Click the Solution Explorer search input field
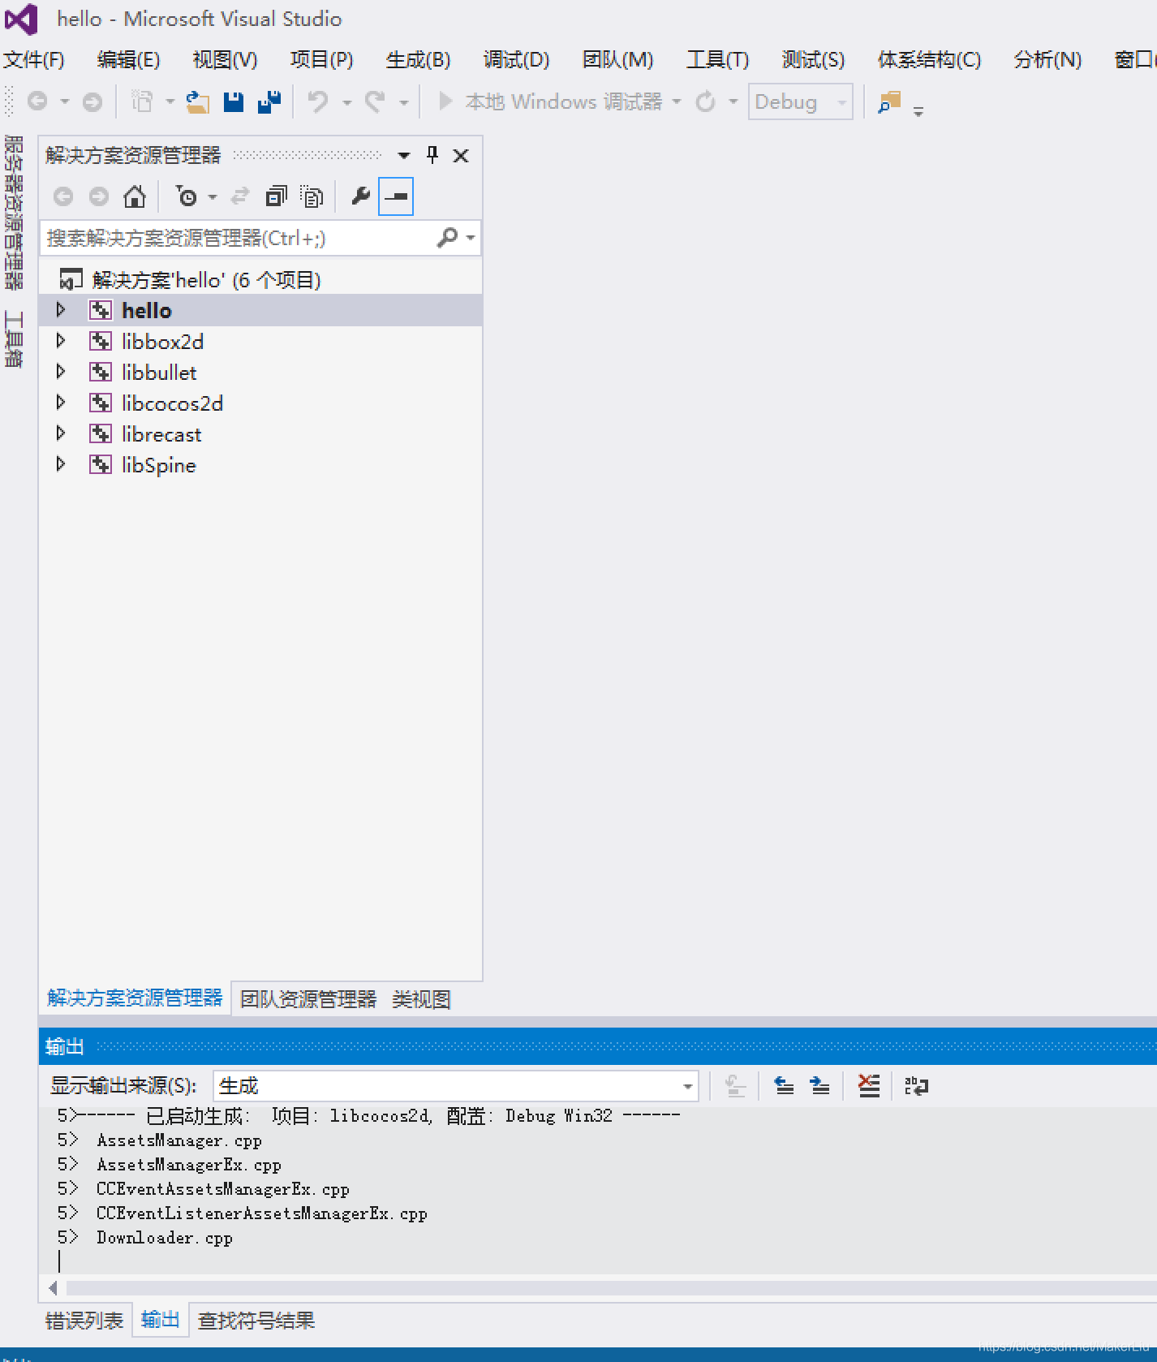Screen dimensions: 1157x1362 (237, 238)
